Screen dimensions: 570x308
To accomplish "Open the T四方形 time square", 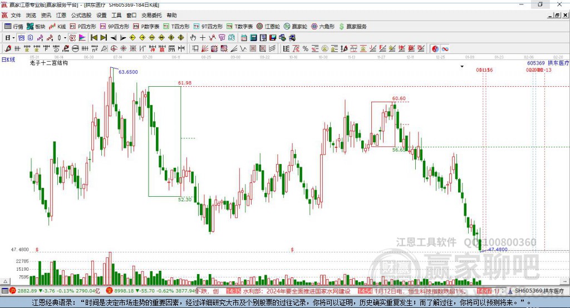I will pos(176,27).
